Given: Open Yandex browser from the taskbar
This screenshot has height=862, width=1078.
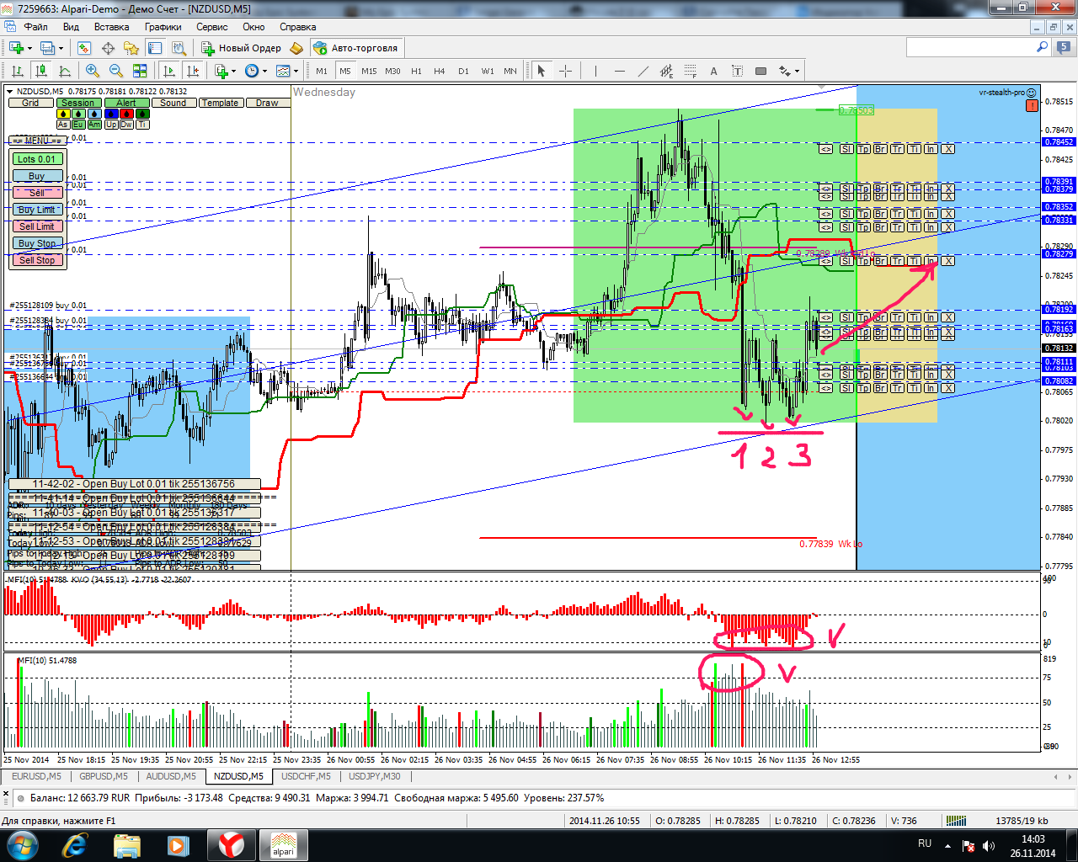Looking at the screenshot, I should pyautogui.click(x=231, y=844).
